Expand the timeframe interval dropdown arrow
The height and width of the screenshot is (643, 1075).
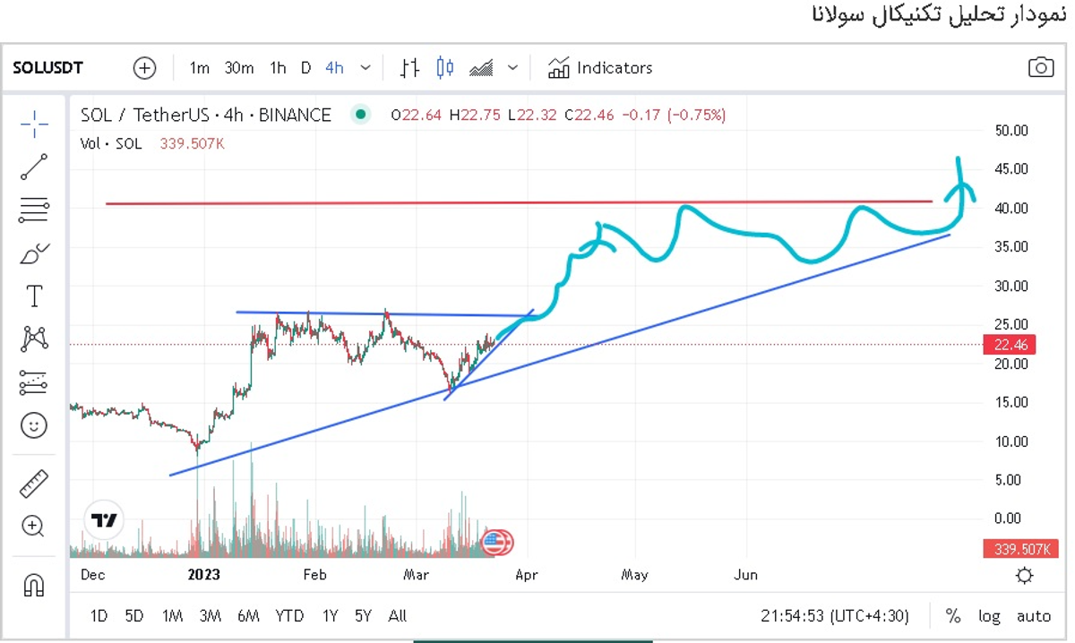click(365, 67)
